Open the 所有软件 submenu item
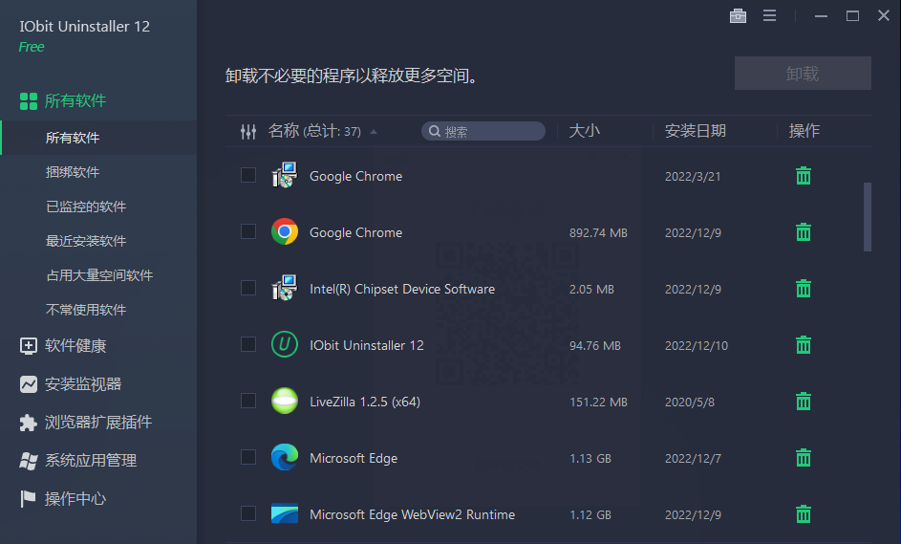The image size is (901, 544). pyautogui.click(x=98, y=138)
